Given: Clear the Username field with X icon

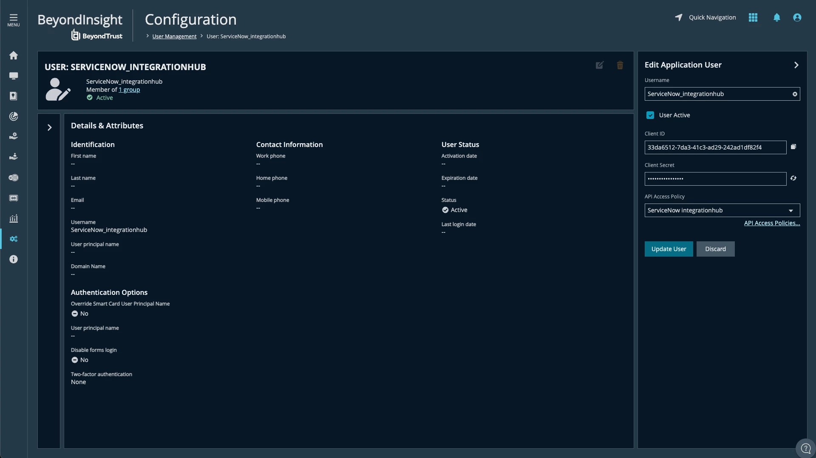Looking at the screenshot, I should pyautogui.click(x=795, y=94).
